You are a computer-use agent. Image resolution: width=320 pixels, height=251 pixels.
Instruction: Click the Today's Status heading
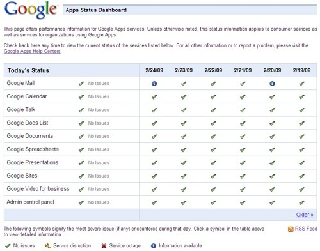click(28, 70)
